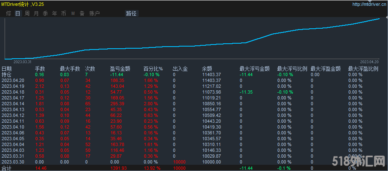
Task: Select the 季 quarterly tab
Action: (45, 13)
